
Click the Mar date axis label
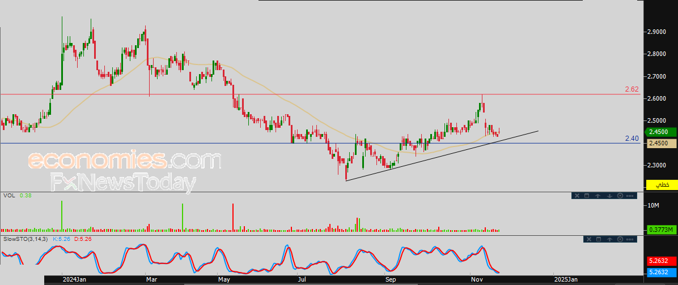tap(152, 280)
